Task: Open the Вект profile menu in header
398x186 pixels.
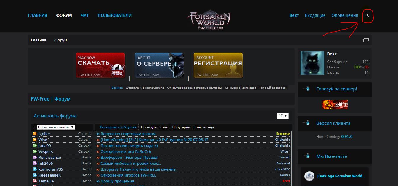Action: coord(294,15)
